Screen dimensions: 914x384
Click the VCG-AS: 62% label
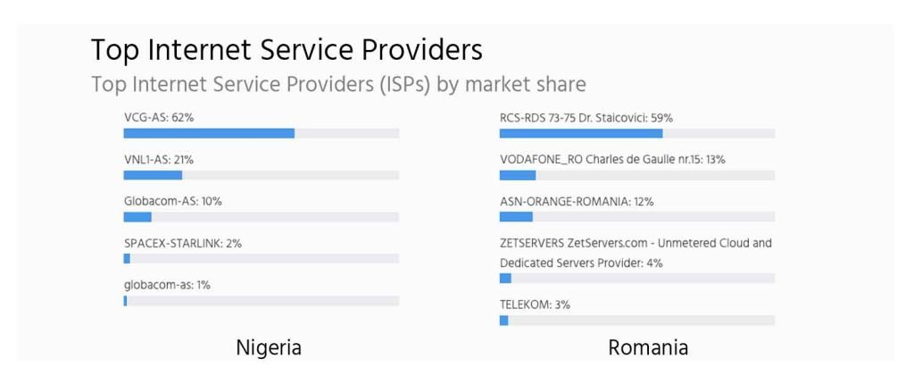tap(159, 117)
